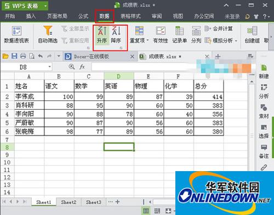Screen dimensions: 274x215
Task: Click 创建组 create group
Action: click(252, 35)
